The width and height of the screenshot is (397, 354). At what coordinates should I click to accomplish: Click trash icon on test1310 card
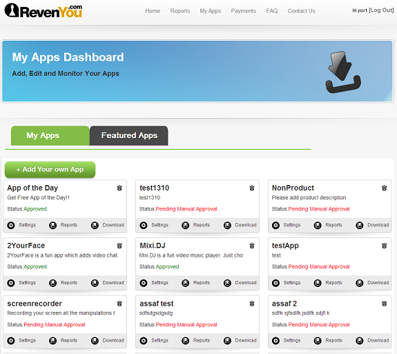click(252, 188)
